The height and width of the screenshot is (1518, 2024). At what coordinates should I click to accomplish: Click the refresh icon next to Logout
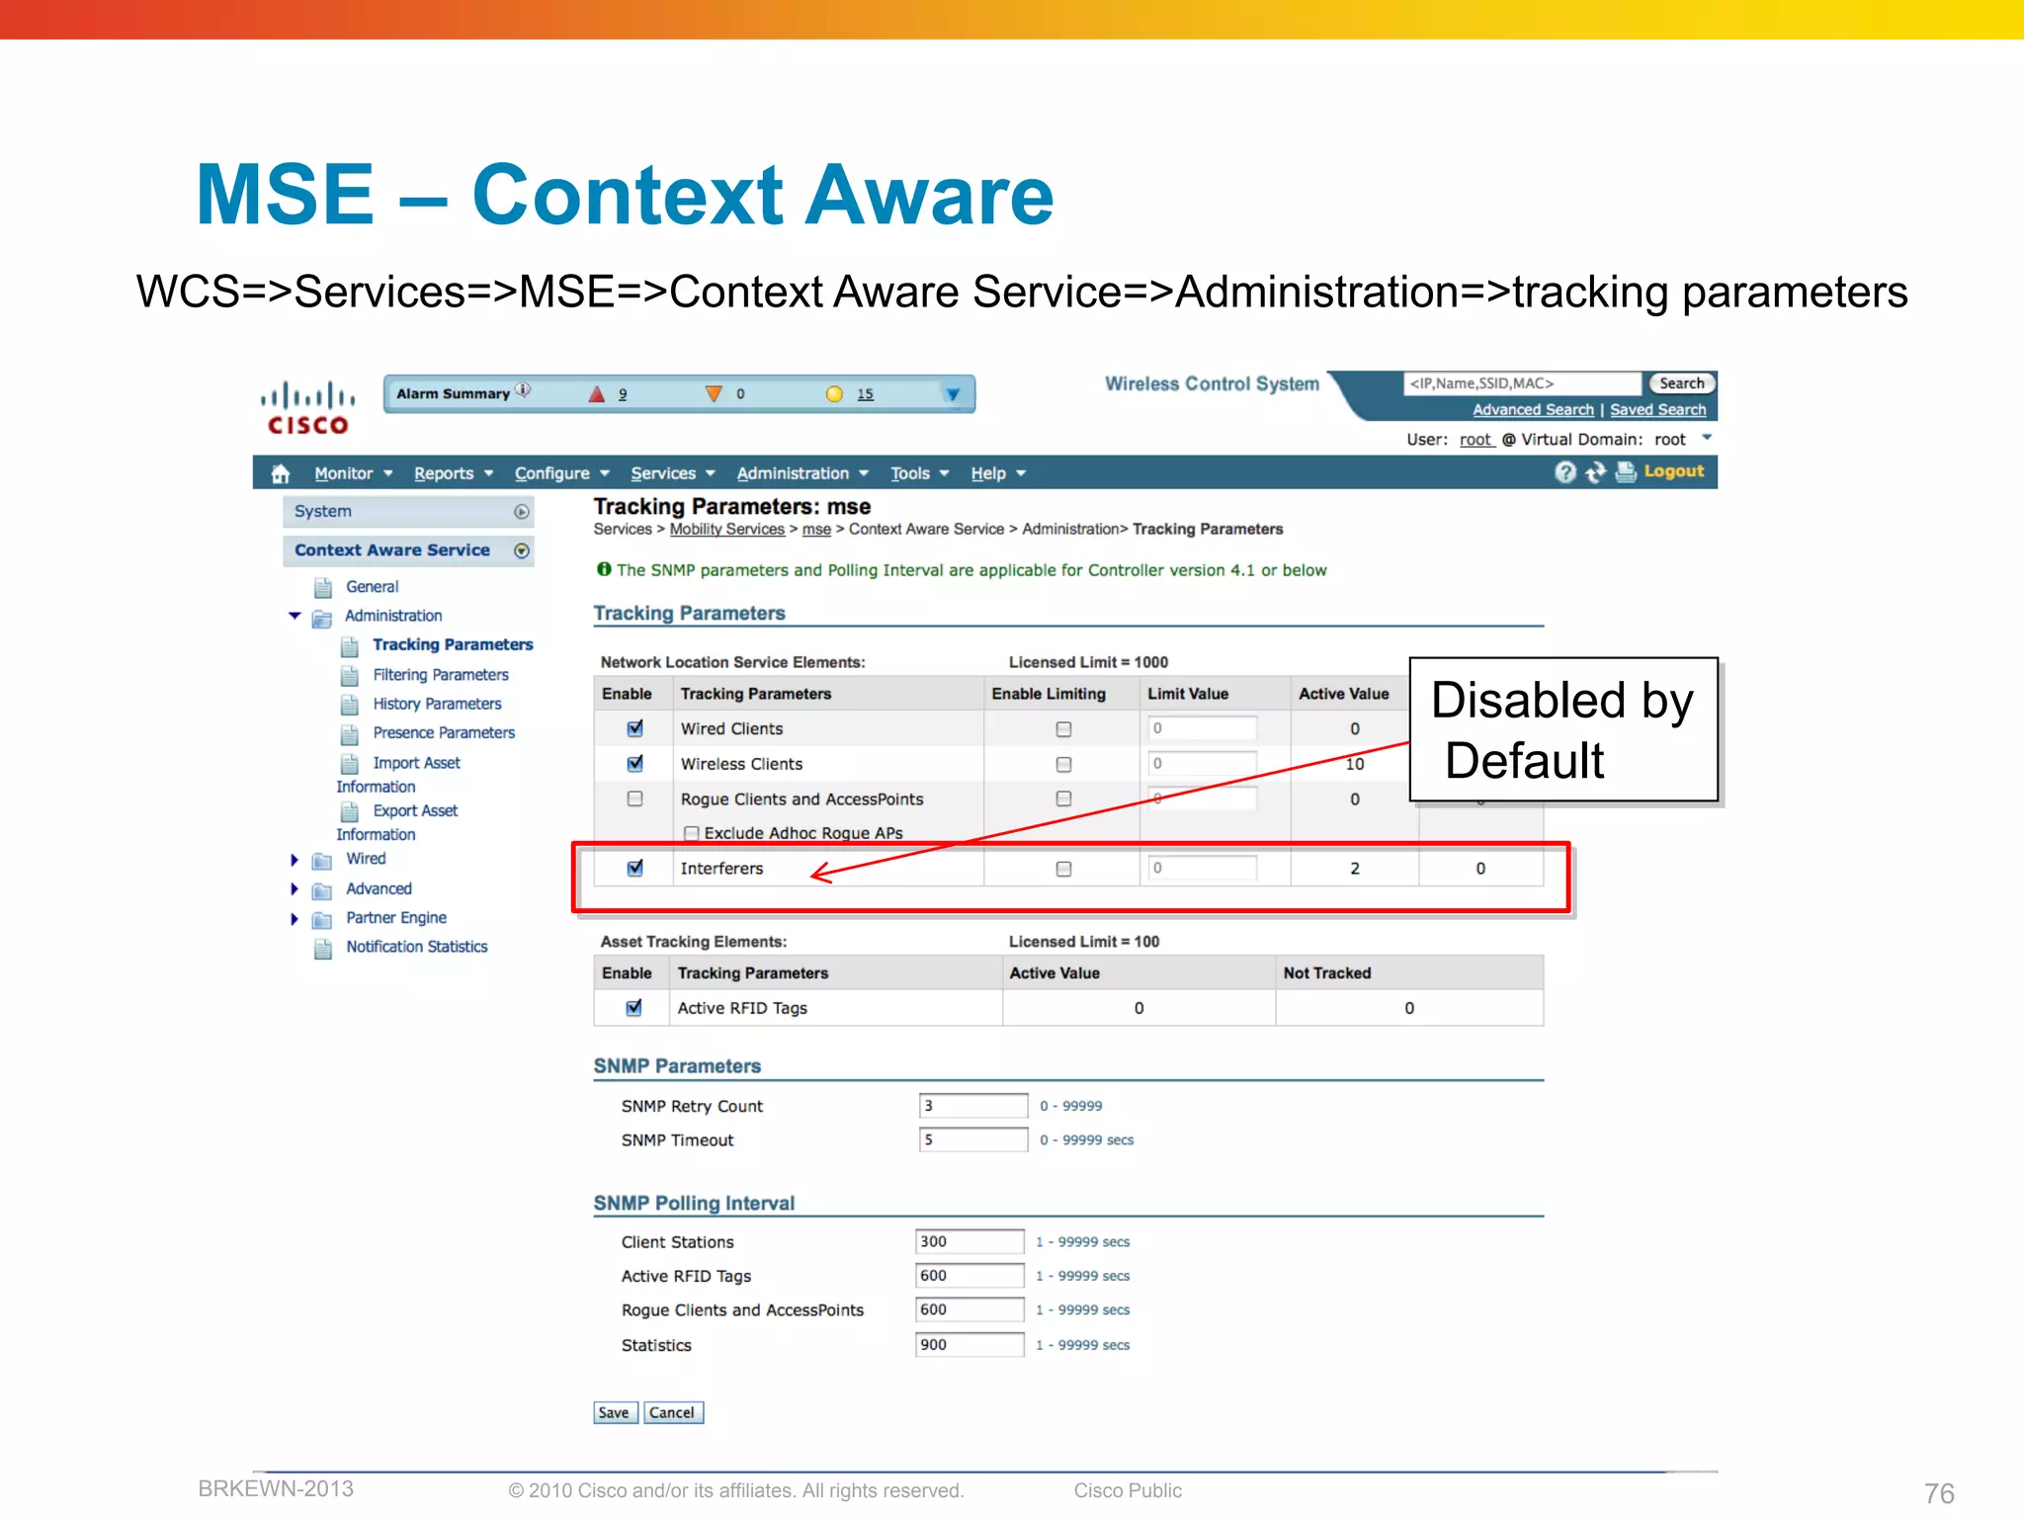(1595, 472)
